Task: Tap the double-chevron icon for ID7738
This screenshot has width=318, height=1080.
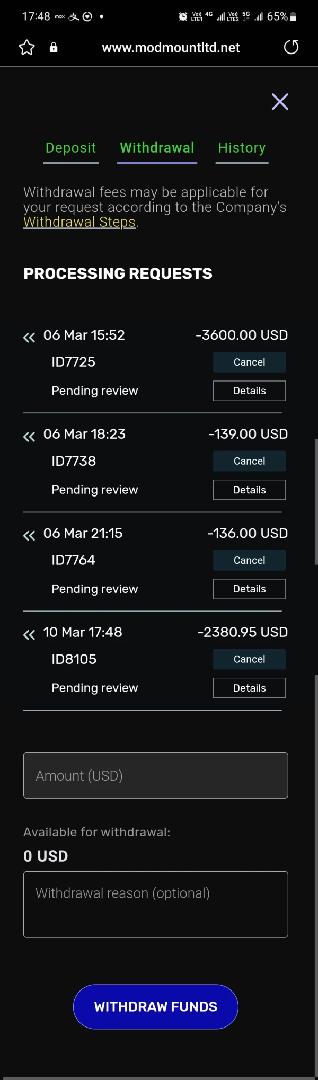Action: (29, 436)
